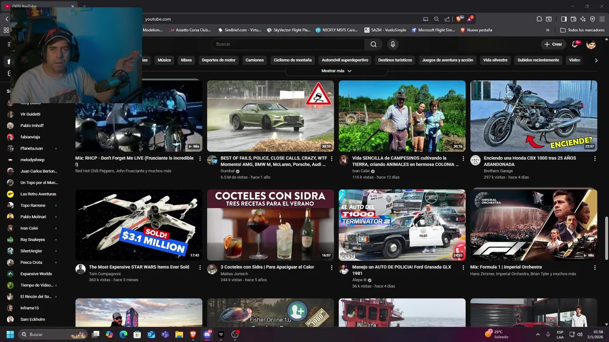Image resolution: width=609 pixels, height=342 pixels.
Task: Click the youtube.com address bar
Action: pos(281,19)
